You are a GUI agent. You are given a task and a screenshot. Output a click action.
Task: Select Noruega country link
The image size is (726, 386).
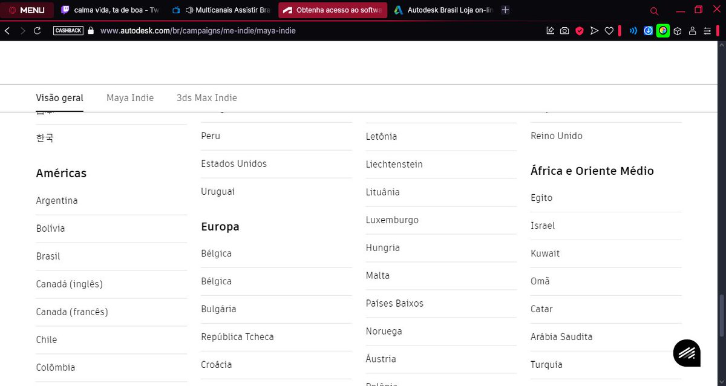(384, 332)
